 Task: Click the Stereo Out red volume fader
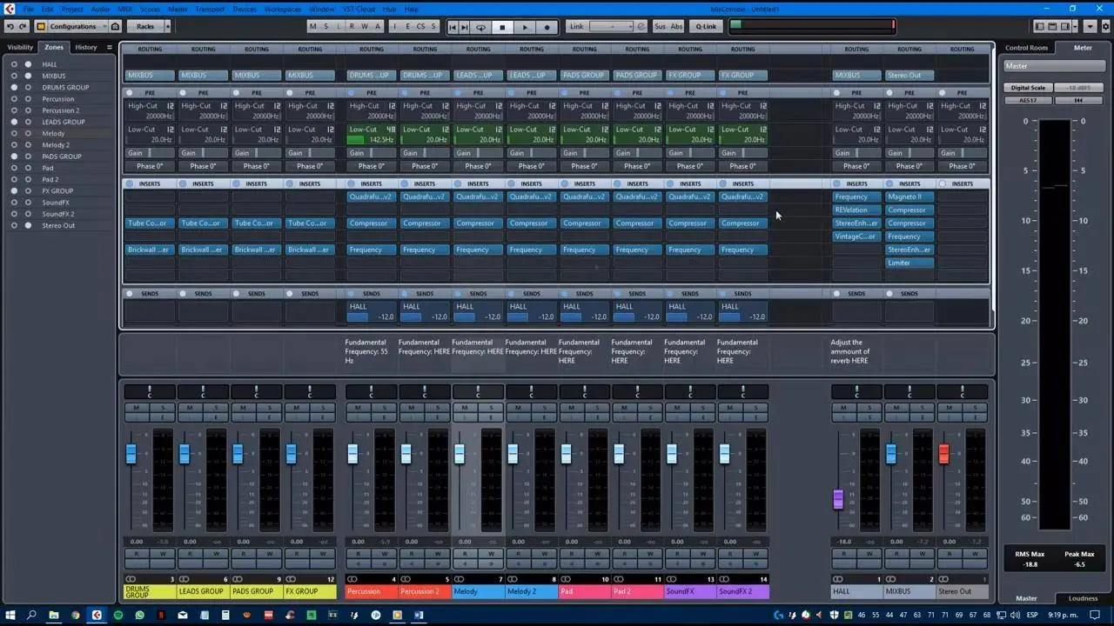tap(943, 454)
